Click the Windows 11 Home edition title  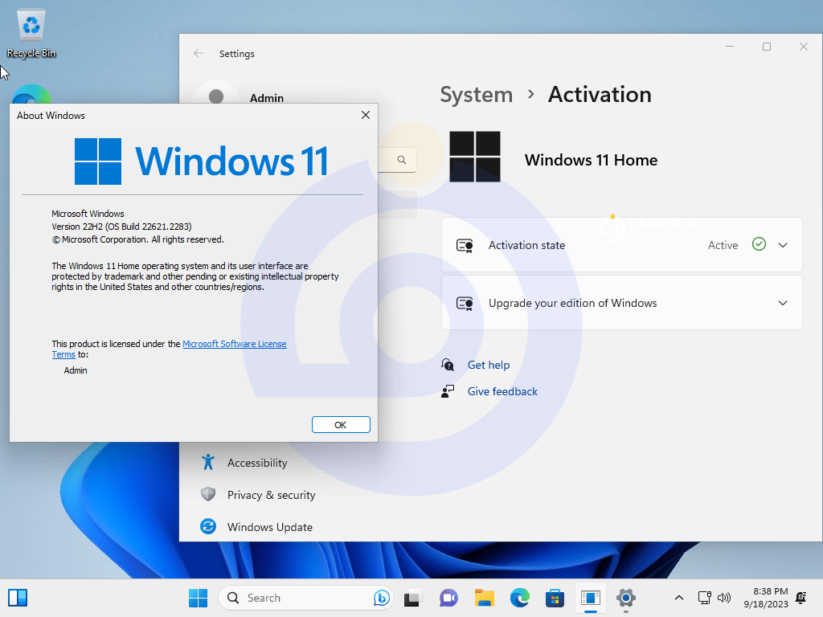pos(591,160)
